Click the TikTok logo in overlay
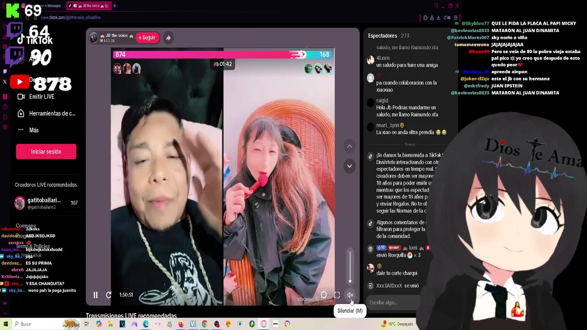 tap(35, 40)
